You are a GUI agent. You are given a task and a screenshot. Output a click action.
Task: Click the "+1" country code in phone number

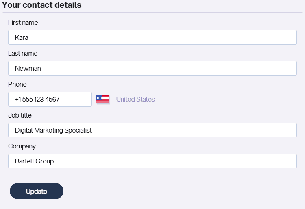18,99
